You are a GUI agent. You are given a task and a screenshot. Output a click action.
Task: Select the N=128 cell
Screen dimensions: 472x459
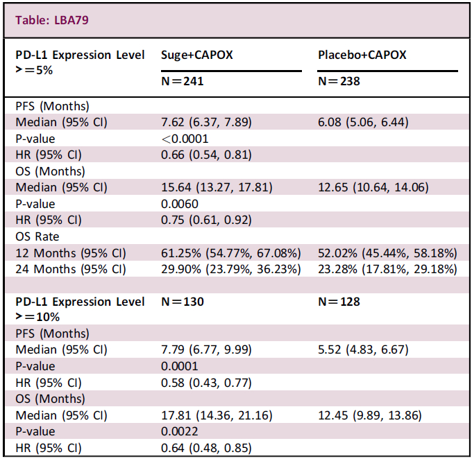pyautogui.click(x=339, y=302)
